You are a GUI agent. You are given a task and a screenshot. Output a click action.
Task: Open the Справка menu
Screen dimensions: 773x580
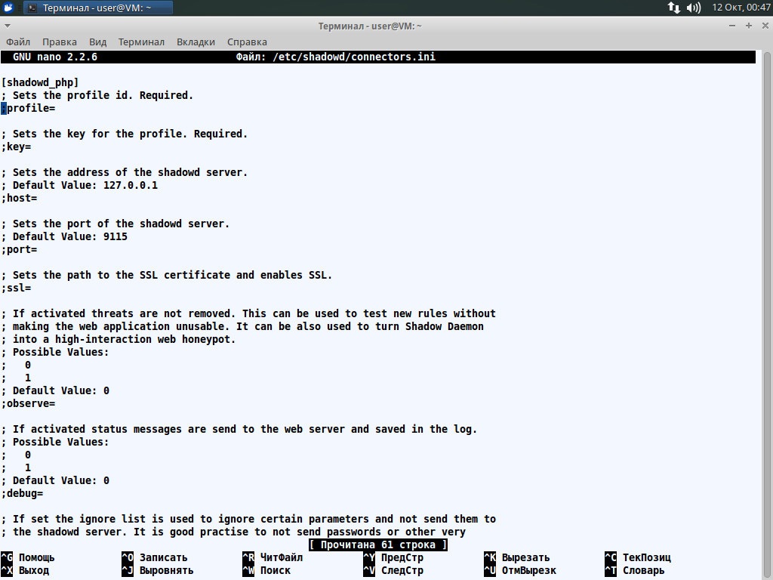[247, 42]
